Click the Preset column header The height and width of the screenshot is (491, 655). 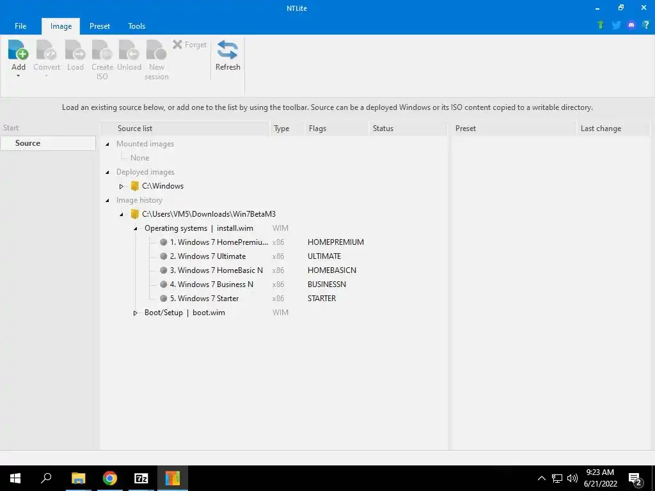click(514, 128)
